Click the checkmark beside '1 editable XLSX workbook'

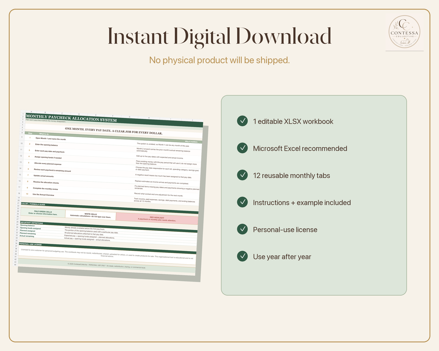coord(242,121)
